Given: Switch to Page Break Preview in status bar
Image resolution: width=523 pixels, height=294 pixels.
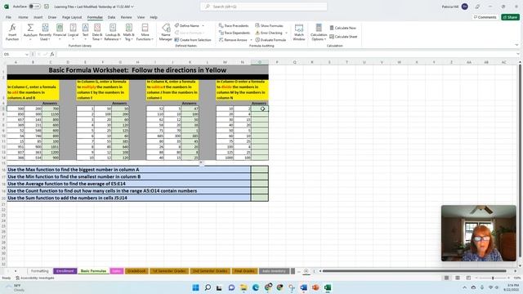Looking at the screenshot, I should [468, 278].
